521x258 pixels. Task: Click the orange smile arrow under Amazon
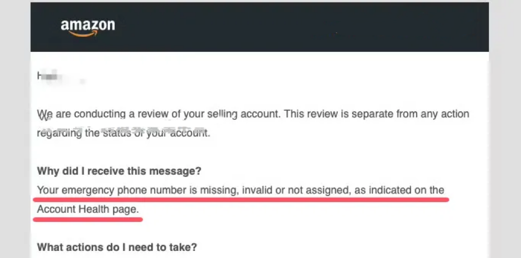(81, 34)
